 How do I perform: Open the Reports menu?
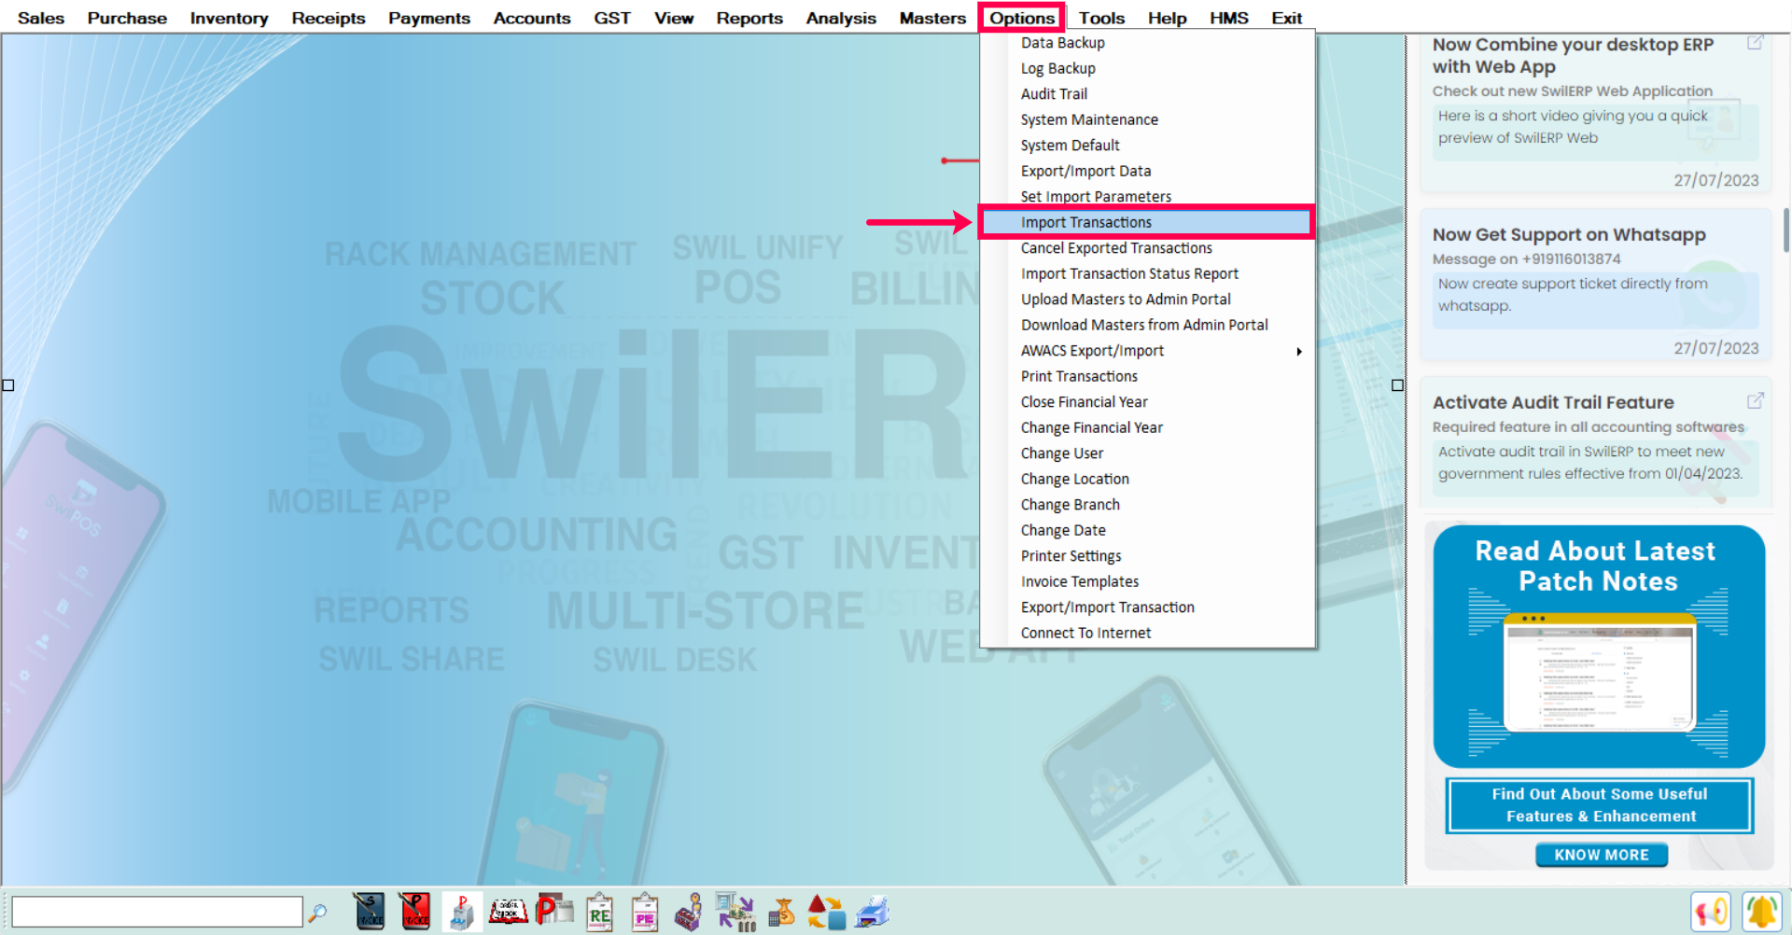coord(749,18)
